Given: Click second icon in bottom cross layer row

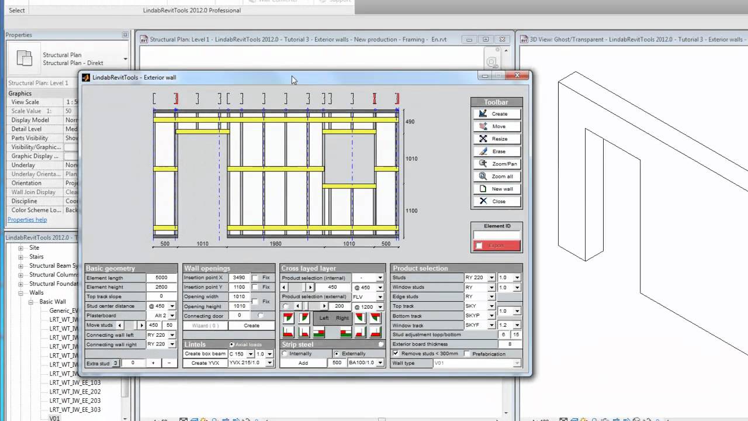Looking at the screenshot, I should click(304, 332).
